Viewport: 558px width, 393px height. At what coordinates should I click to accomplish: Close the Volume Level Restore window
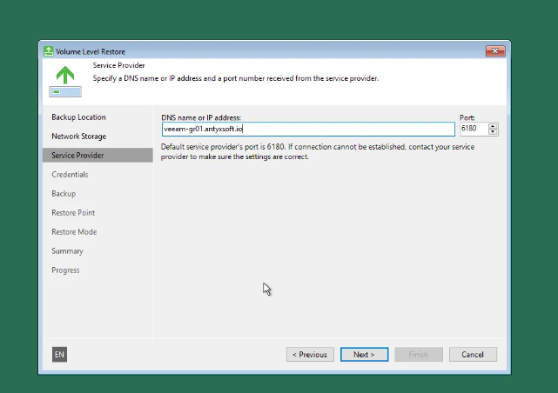coord(494,51)
